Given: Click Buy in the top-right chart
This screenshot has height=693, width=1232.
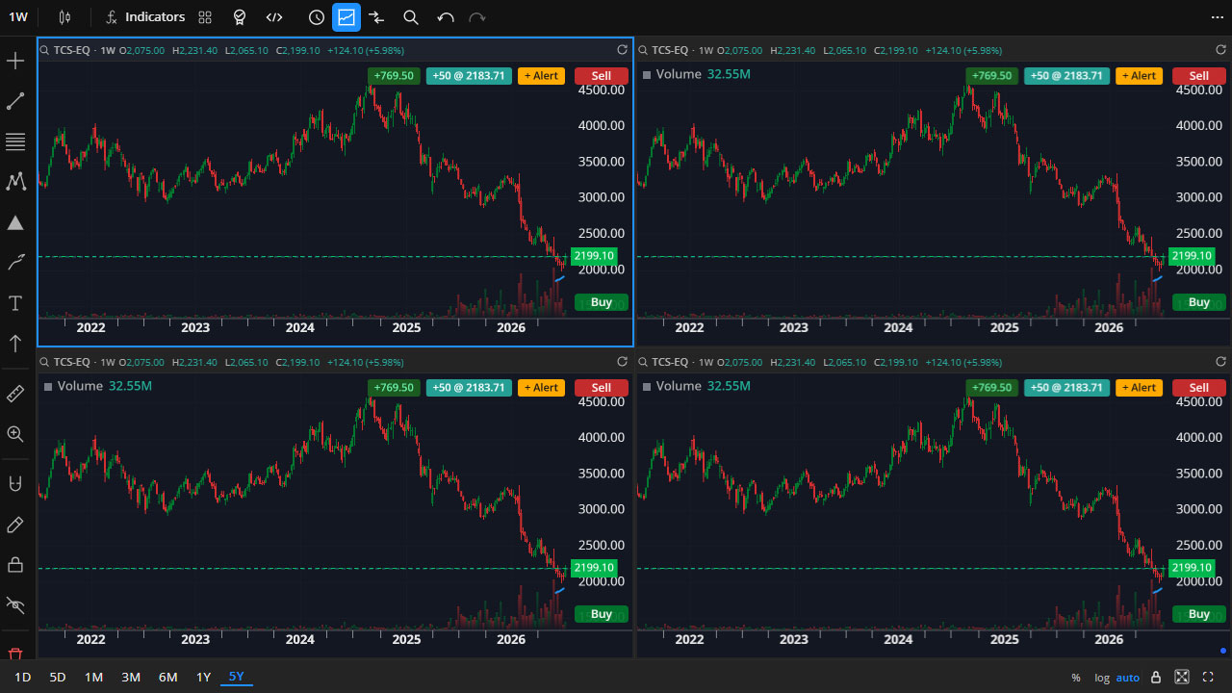Looking at the screenshot, I should click(x=1199, y=302).
